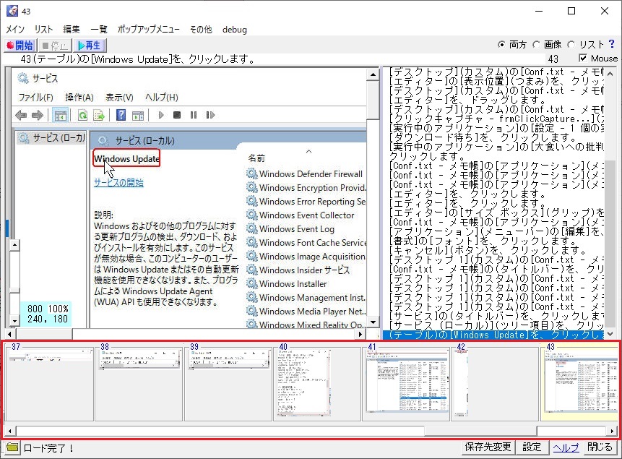The height and width of the screenshot is (459, 622).
Task: Click the back arrow in Services toolbar
Action: coord(21,115)
